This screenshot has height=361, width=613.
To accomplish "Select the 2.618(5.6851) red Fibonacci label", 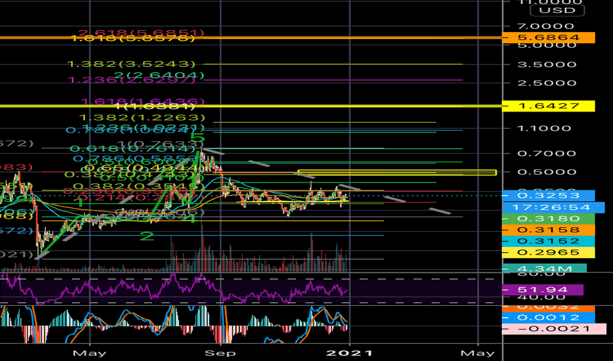I will (141, 33).
